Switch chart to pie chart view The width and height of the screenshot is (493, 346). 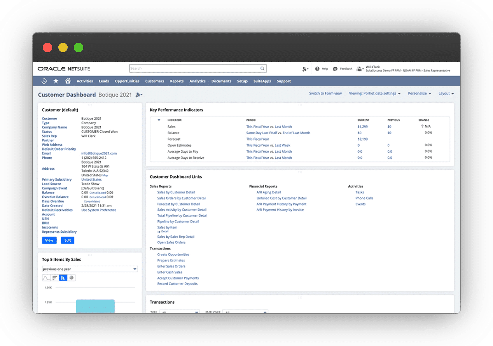tap(72, 278)
